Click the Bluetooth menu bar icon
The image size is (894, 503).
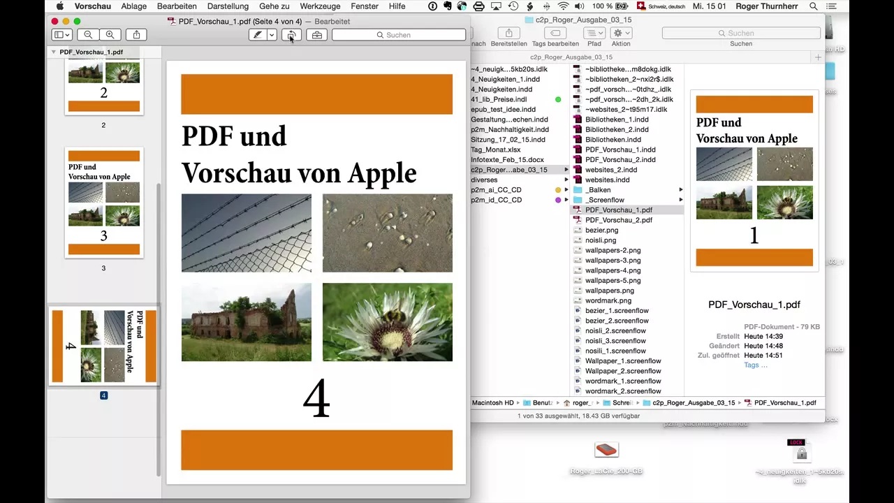pyautogui.click(x=547, y=6)
